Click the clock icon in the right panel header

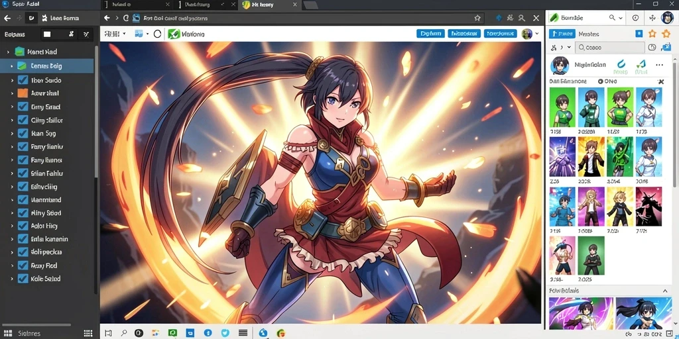635,18
